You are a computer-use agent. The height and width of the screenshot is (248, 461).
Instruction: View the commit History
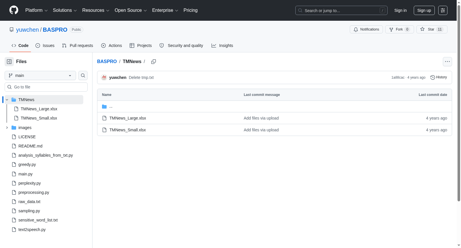coord(439,77)
